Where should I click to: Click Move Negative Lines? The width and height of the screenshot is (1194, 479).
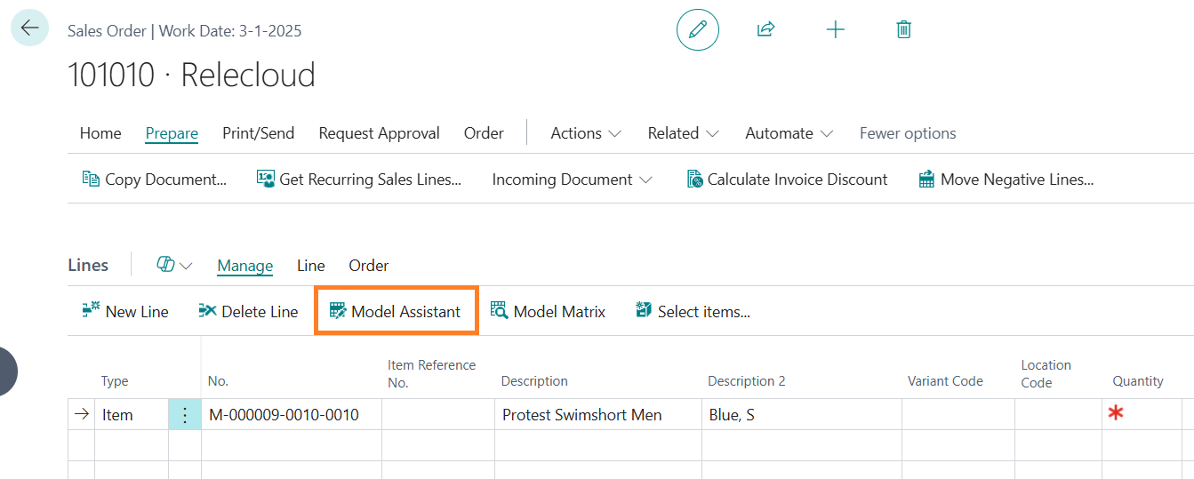coord(1006,180)
